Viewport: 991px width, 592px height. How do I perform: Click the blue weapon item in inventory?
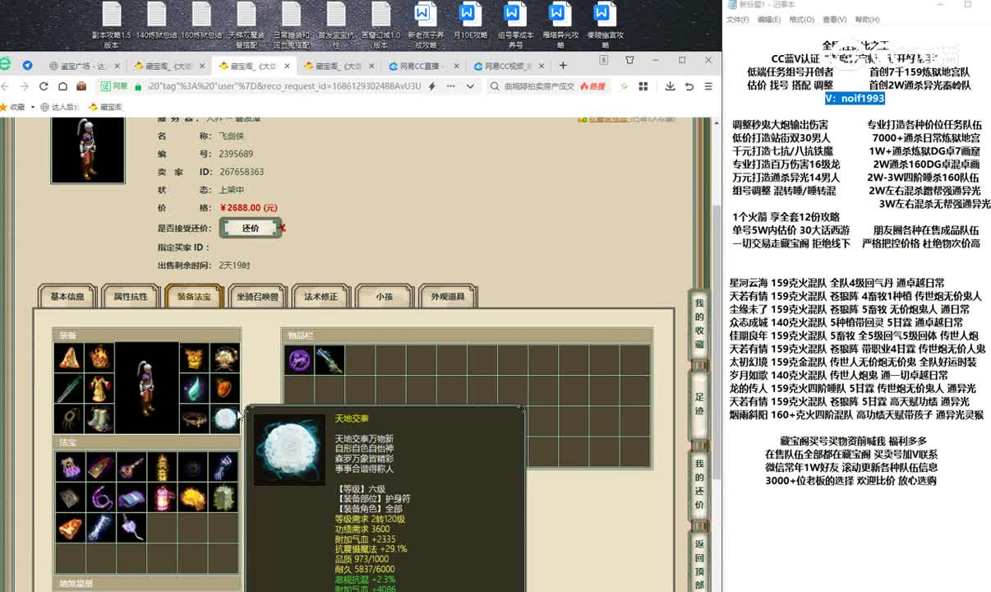click(329, 359)
